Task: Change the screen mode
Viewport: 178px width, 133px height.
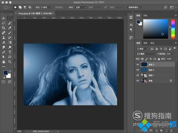Action: coord(10,82)
